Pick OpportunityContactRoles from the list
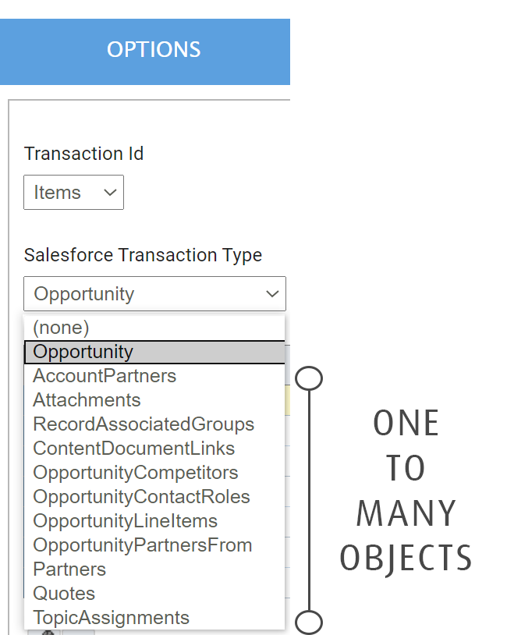This screenshot has height=635, width=507. 141,497
